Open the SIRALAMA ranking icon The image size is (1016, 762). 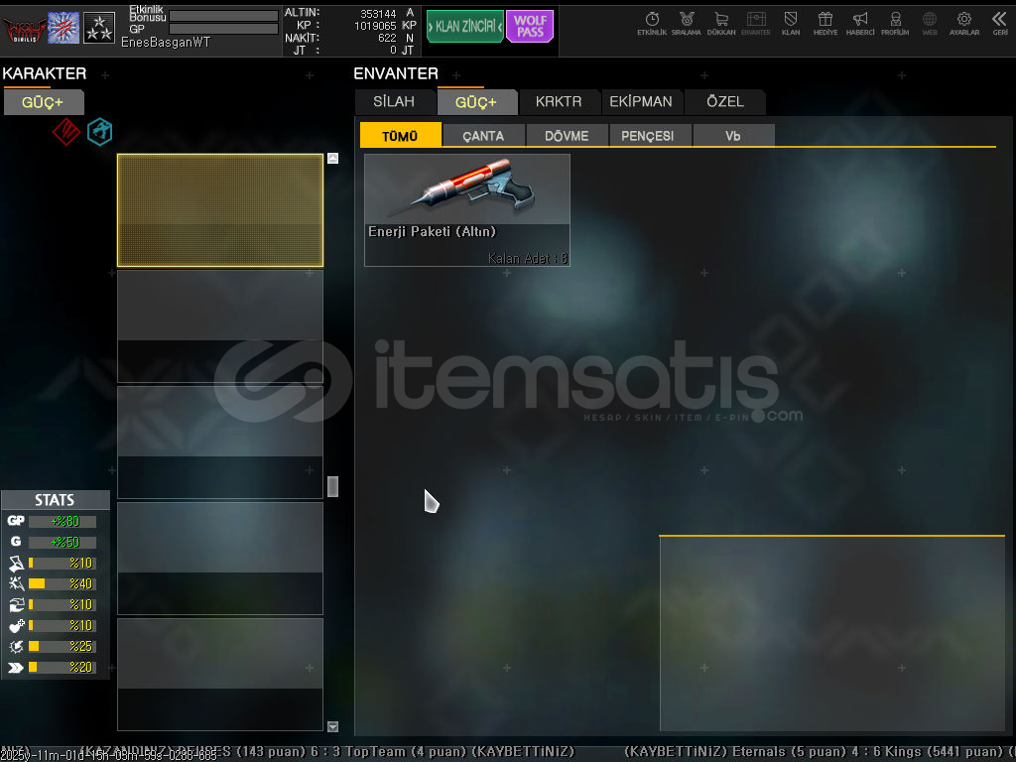click(687, 24)
